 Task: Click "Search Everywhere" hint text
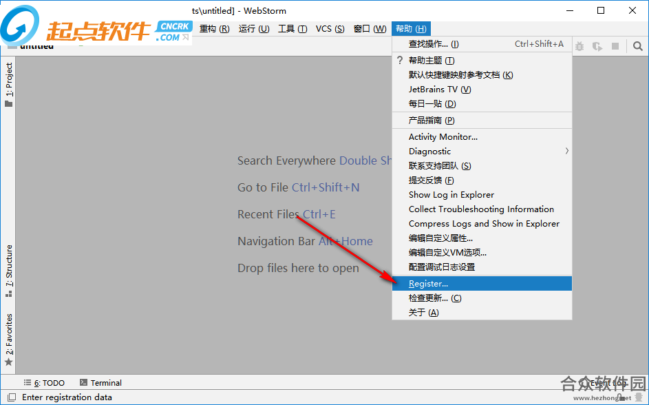coord(286,160)
